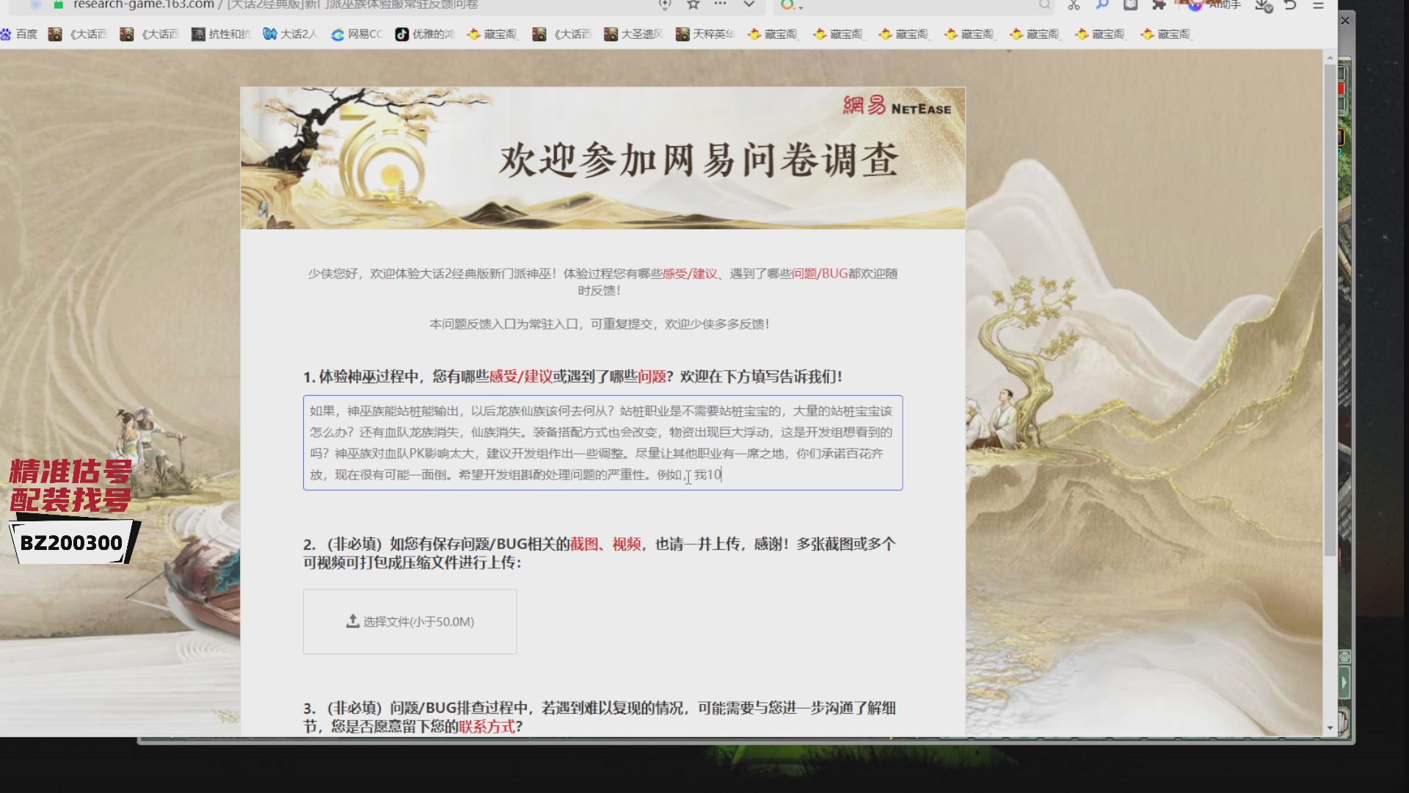Expand the chevron dropdown next to the address bar
Image resolution: width=1409 pixels, height=793 pixels.
coord(749,5)
